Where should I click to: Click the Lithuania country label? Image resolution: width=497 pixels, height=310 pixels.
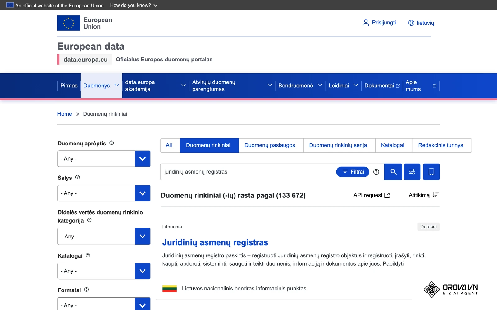[172, 227]
